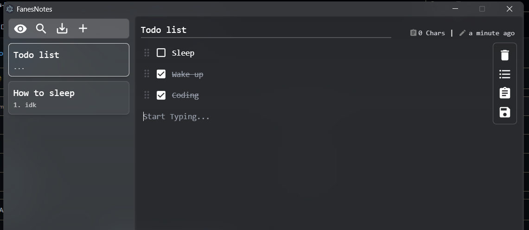Open the search magnifier in sidebar toolbar
Screen dimensions: 529x230
(x=41, y=29)
